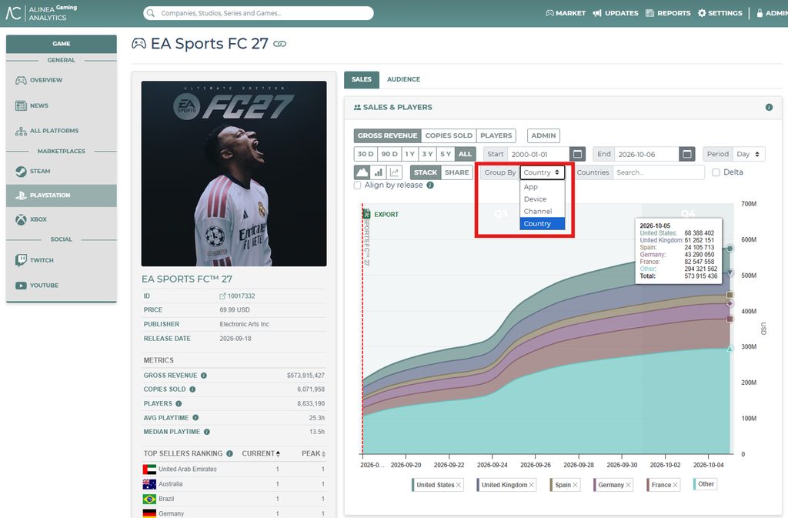788x518 pixels.
Task: Open End date calendar picker
Action: click(x=687, y=154)
